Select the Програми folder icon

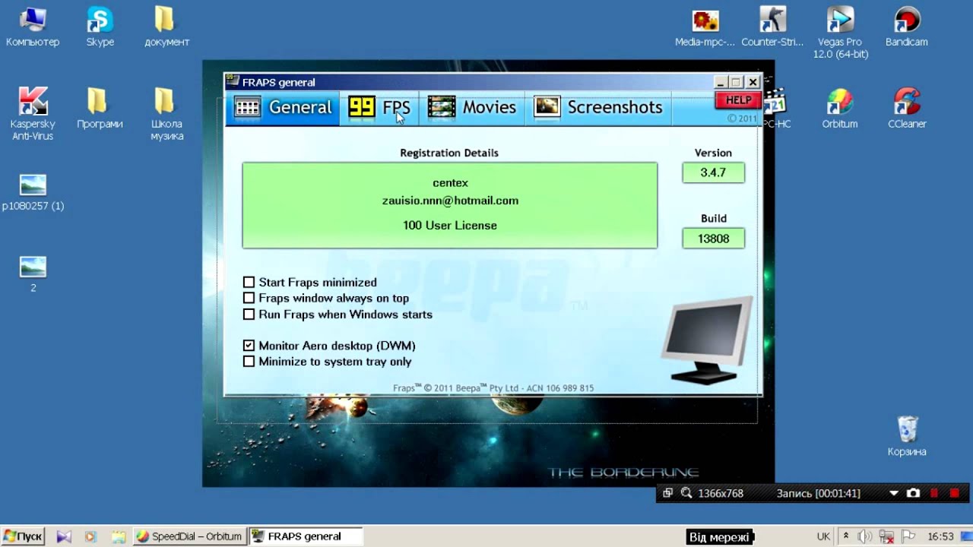click(100, 109)
